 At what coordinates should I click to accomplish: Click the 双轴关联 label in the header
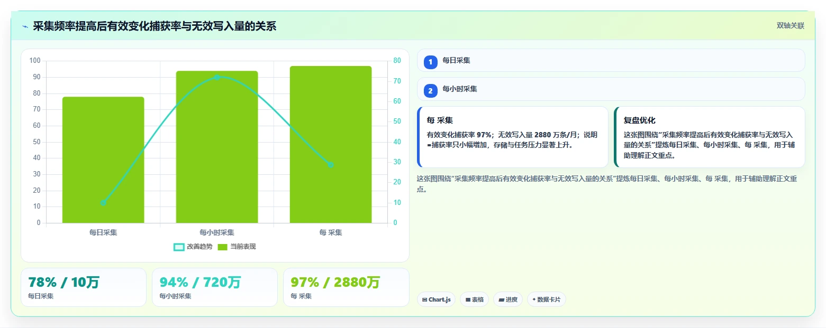point(790,26)
